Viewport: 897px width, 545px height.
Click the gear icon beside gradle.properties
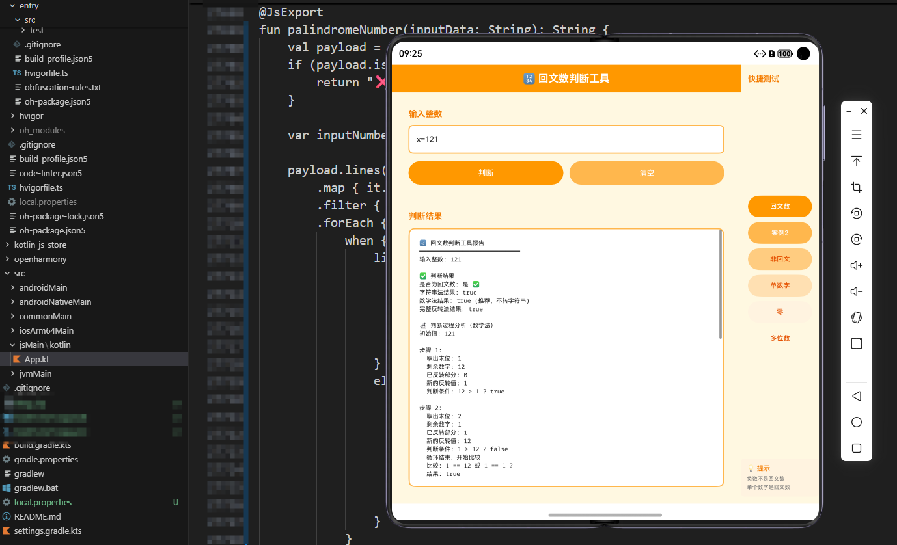click(x=7, y=459)
